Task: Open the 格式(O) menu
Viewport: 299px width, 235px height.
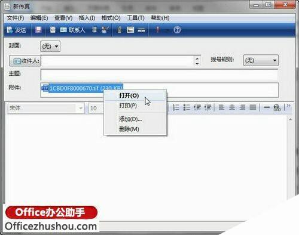Action: click(111, 18)
